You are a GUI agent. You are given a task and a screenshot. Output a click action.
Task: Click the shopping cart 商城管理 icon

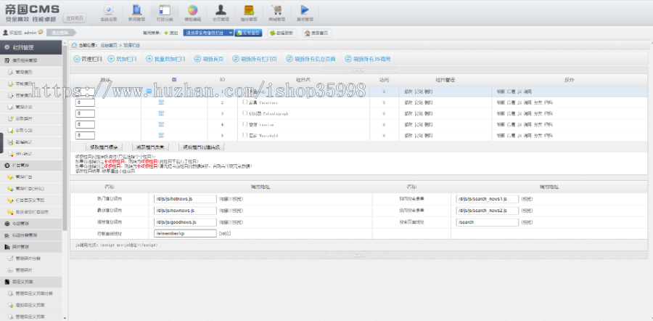coord(276,12)
